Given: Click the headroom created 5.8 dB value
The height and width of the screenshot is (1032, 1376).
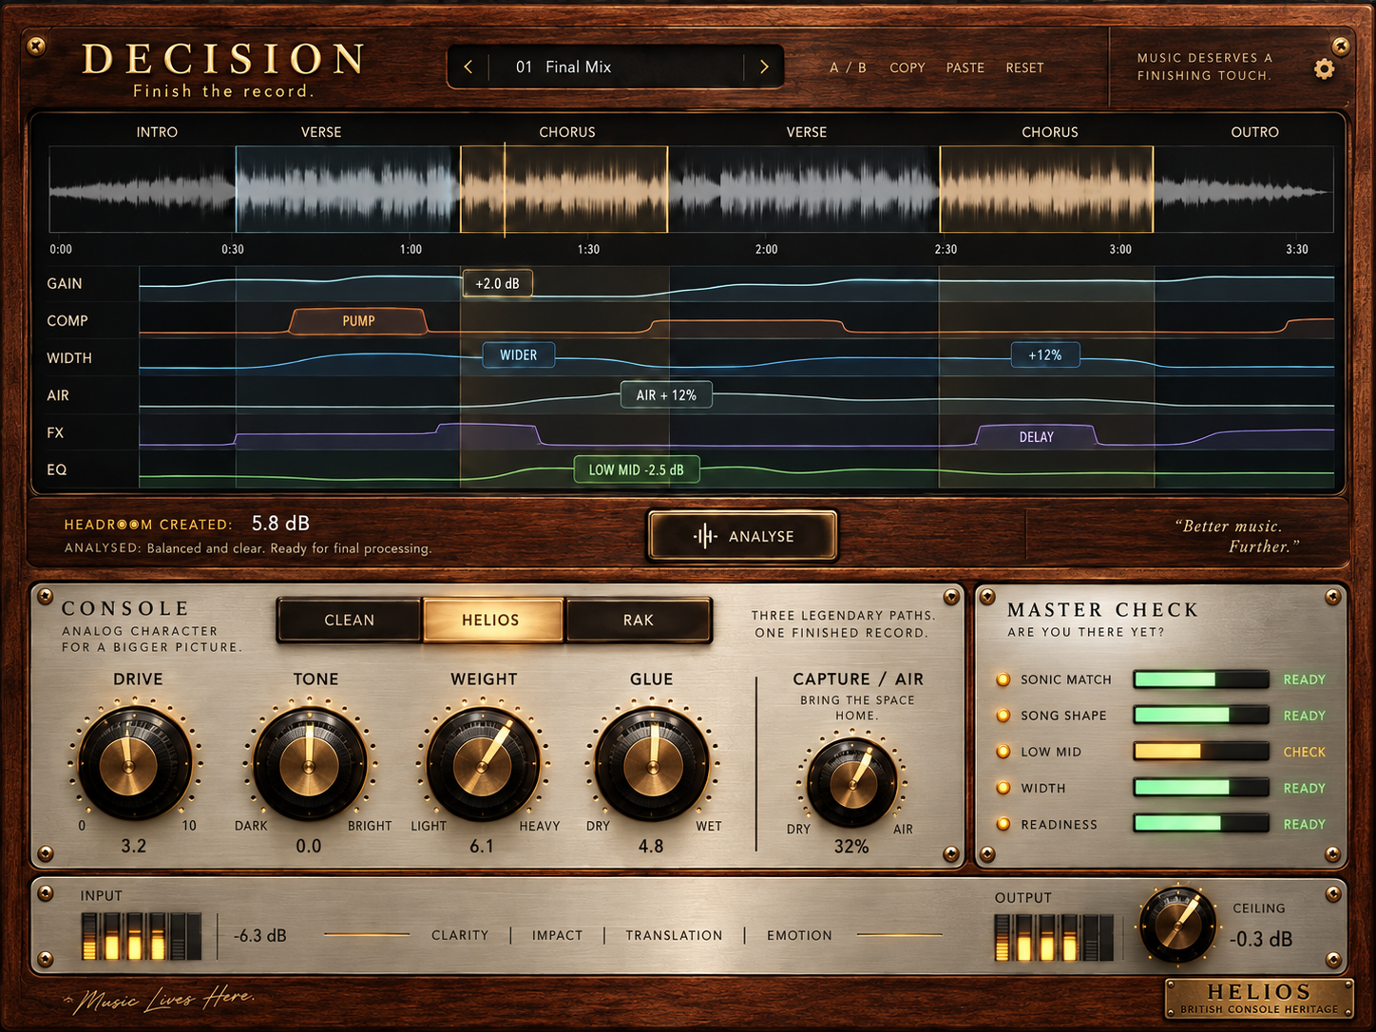Looking at the screenshot, I should tap(280, 524).
